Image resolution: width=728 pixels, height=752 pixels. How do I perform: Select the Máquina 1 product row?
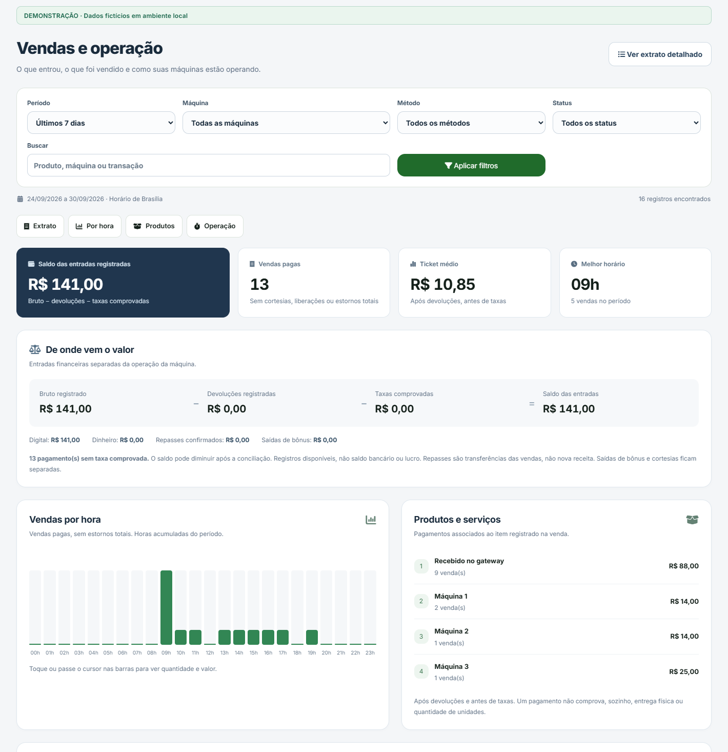(556, 602)
